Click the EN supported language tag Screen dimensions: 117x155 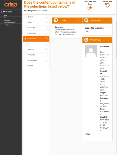point(87,31)
